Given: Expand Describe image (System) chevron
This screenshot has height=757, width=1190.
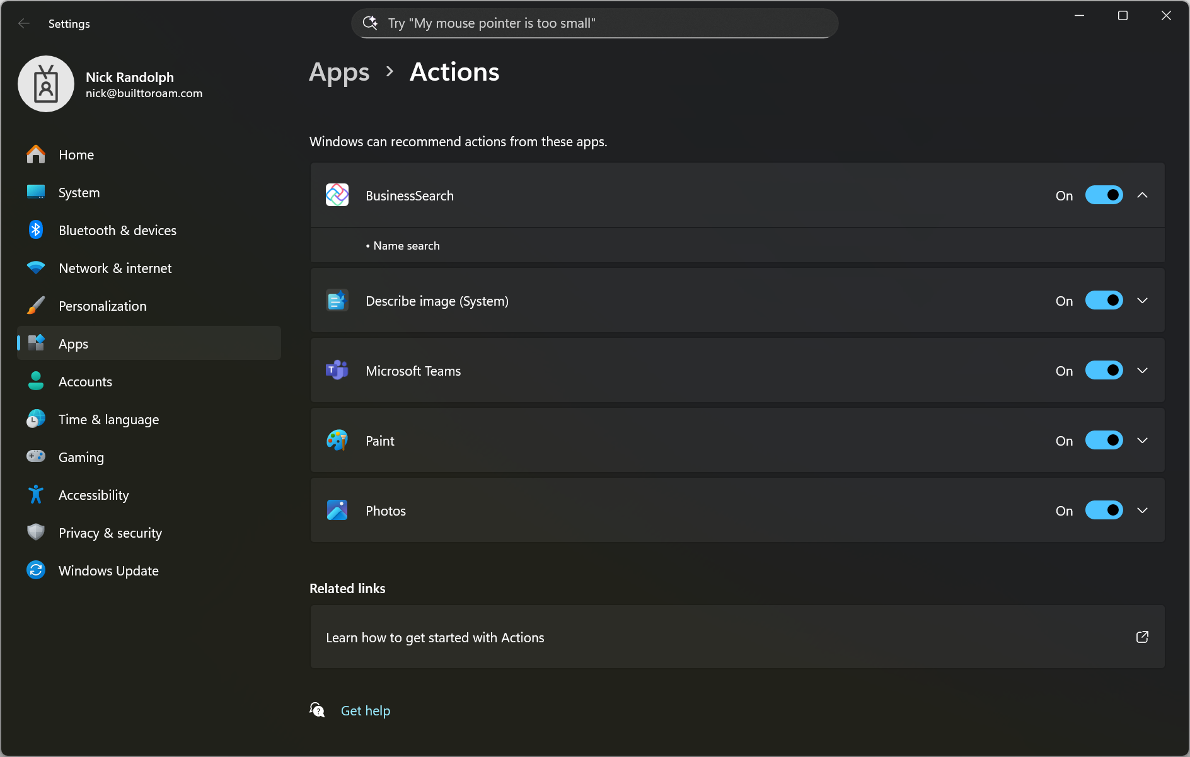Looking at the screenshot, I should 1143,301.
